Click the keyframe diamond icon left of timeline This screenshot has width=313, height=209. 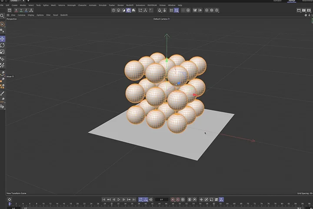10,199
